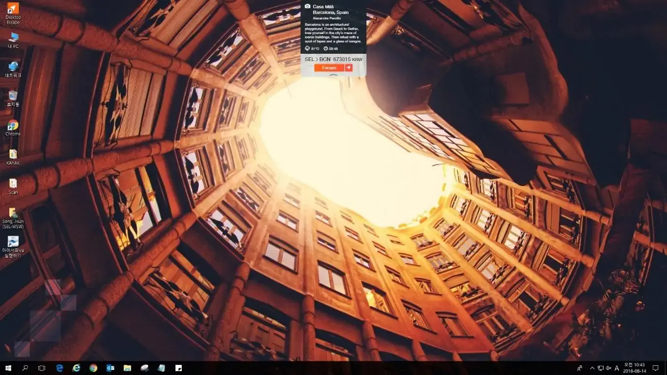Screen dimensions: 667x375
Task: Open the Song, Jisun (SEL-WSW) folder icon
Action: click(x=13, y=218)
